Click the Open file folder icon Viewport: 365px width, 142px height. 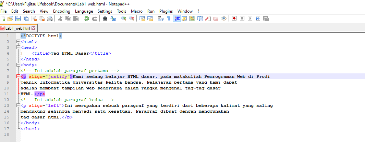10,18
